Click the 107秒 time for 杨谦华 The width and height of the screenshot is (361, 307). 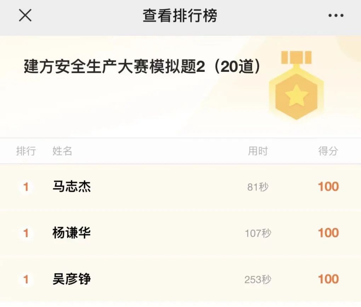point(258,233)
